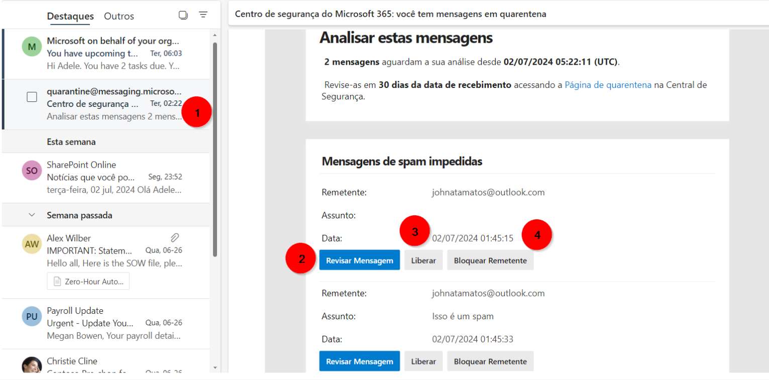Image resolution: width=769 pixels, height=380 pixels.
Task: Click the PU Payroll Update avatar
Action: point(32,316)
